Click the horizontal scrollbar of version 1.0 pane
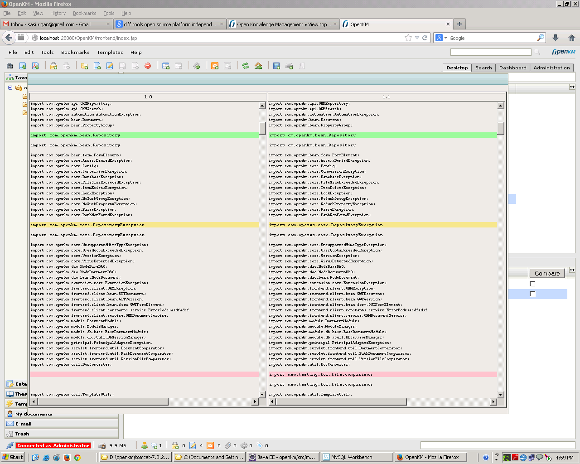The image size is (580, 464). click(x=102, y=402)
